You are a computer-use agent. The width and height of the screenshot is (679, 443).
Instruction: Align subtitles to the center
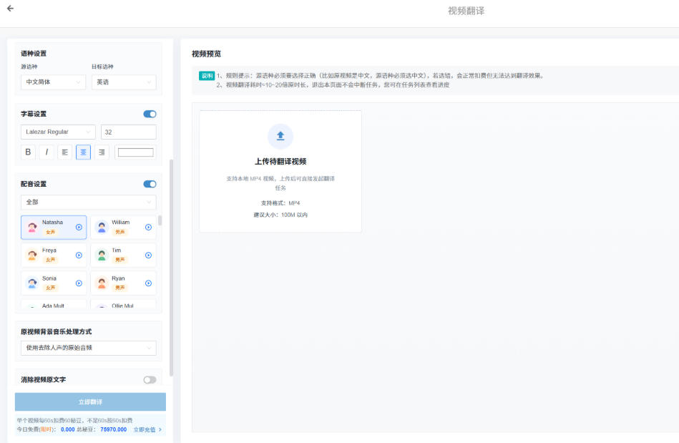pyautogui.click(x=83, y=152)
